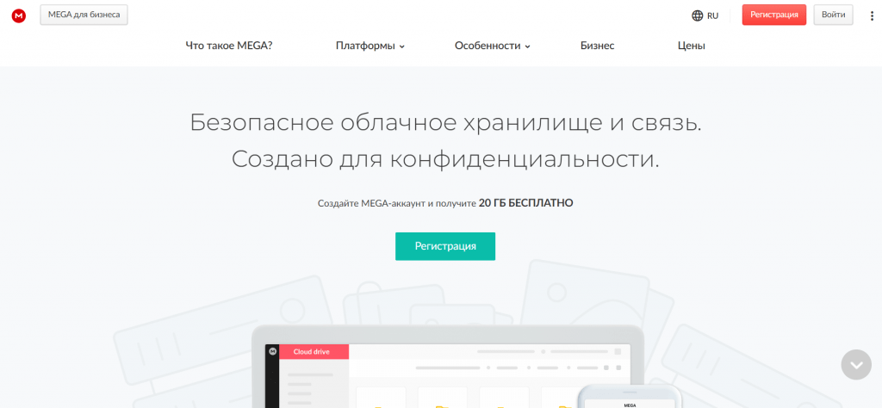Expand the Платформы dropdown menu
882x408 pixels.
(x=370, y=46)
